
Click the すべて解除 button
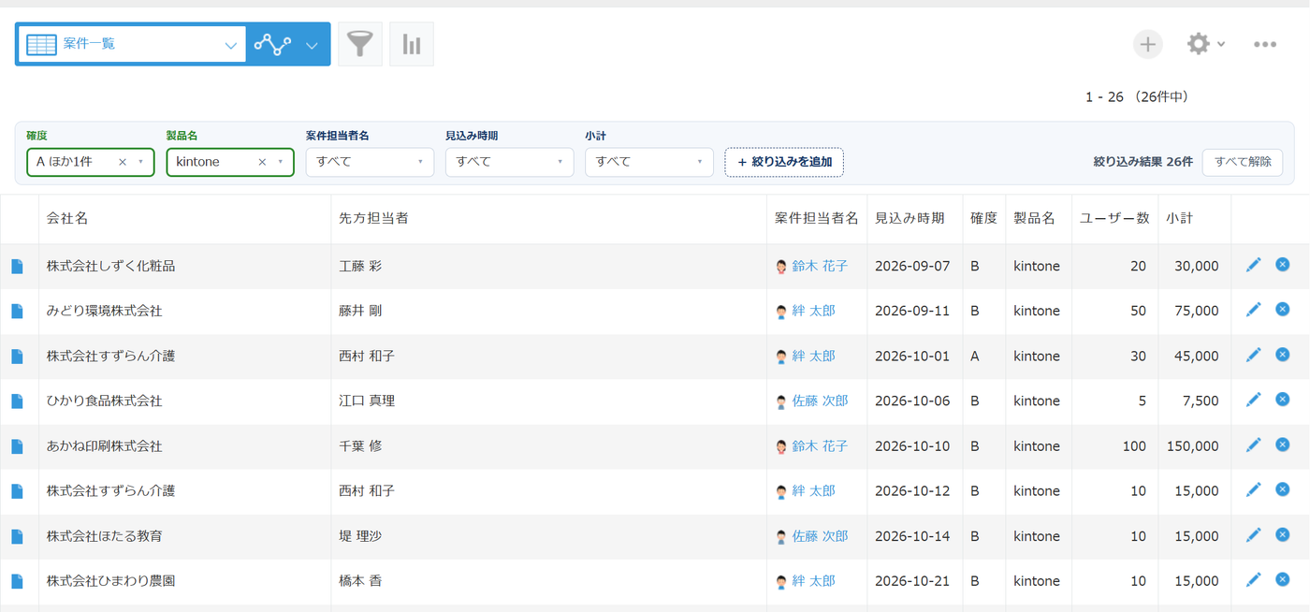point(1243,162)
